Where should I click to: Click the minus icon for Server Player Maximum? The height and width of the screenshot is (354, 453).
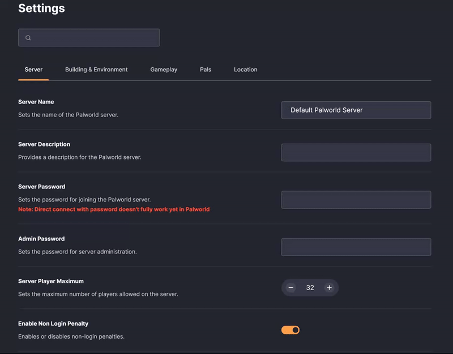(x=291, y=288)
